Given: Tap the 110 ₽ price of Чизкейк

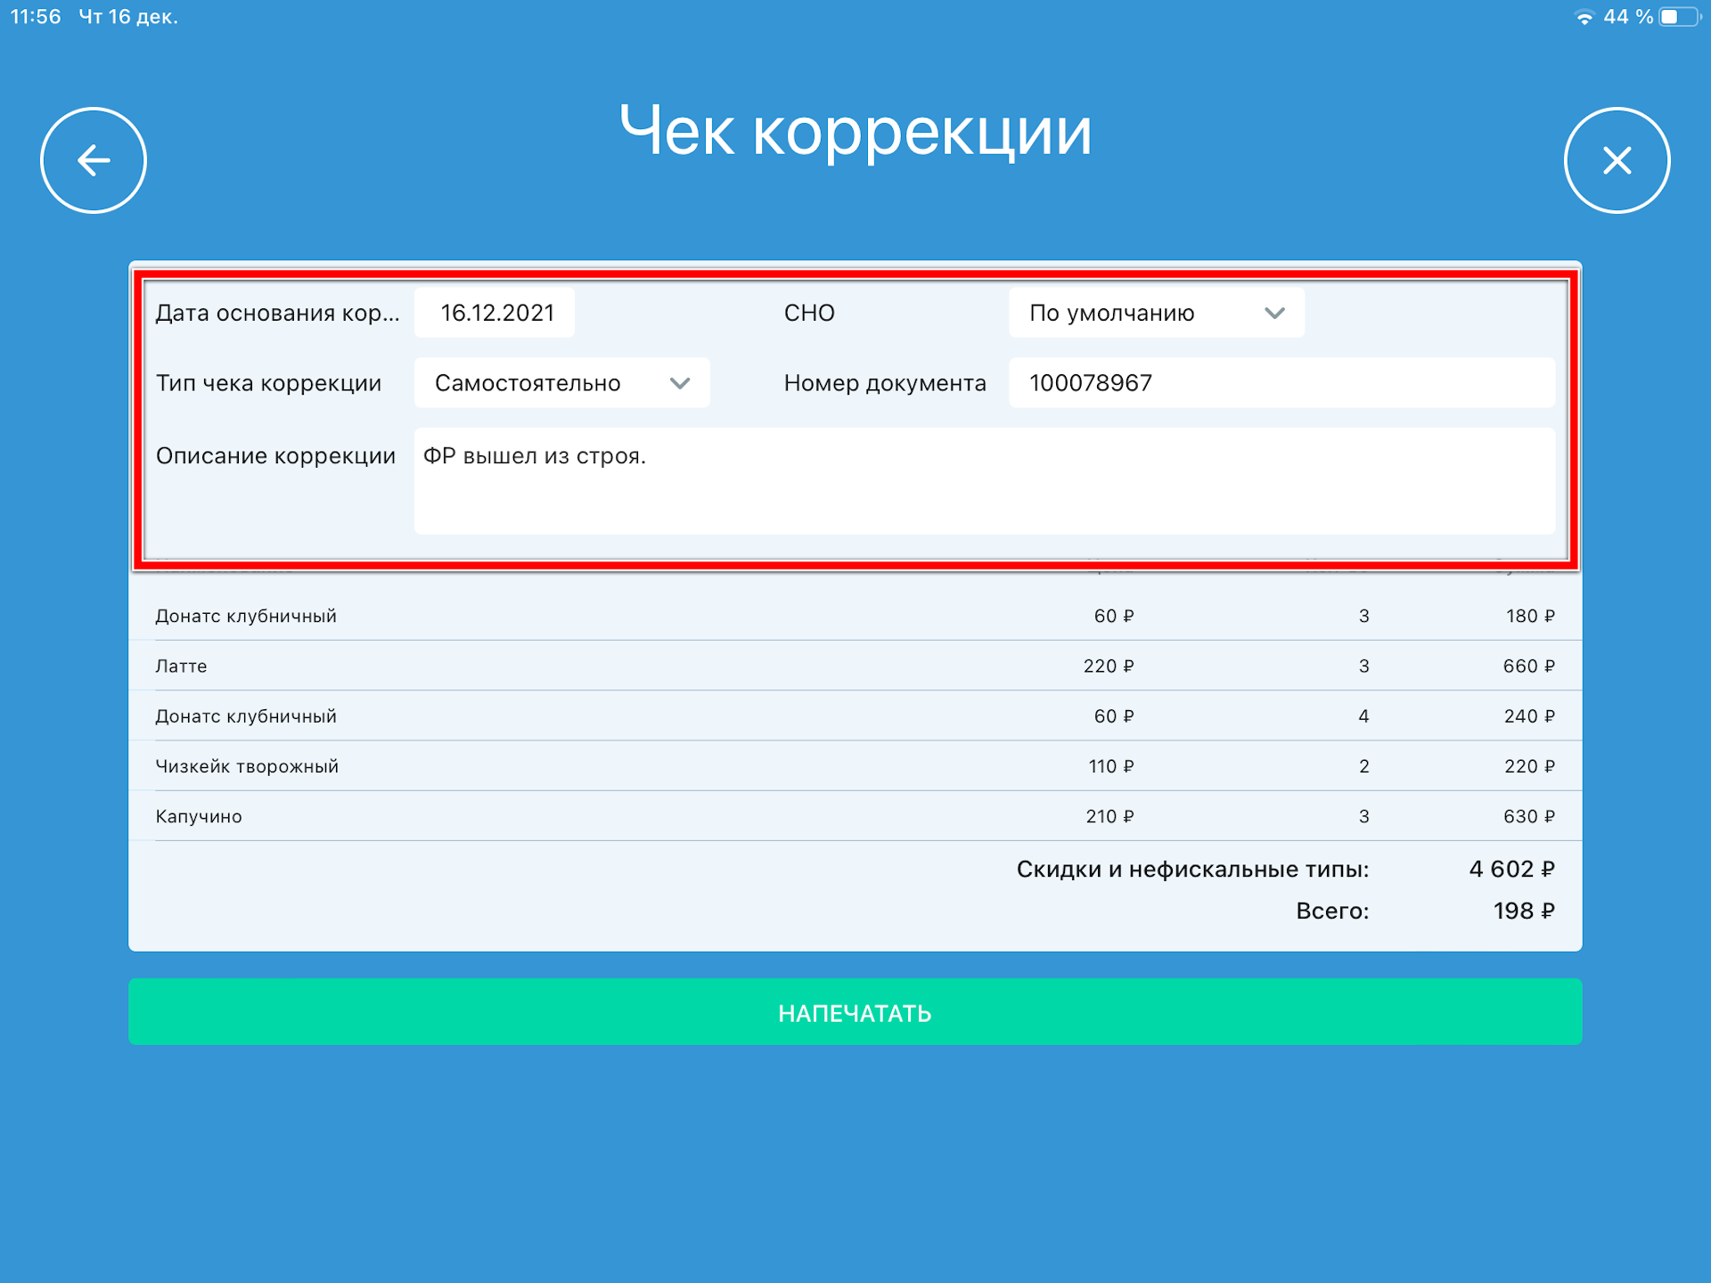Looking at the screenshot, I should coord(1110,766).
